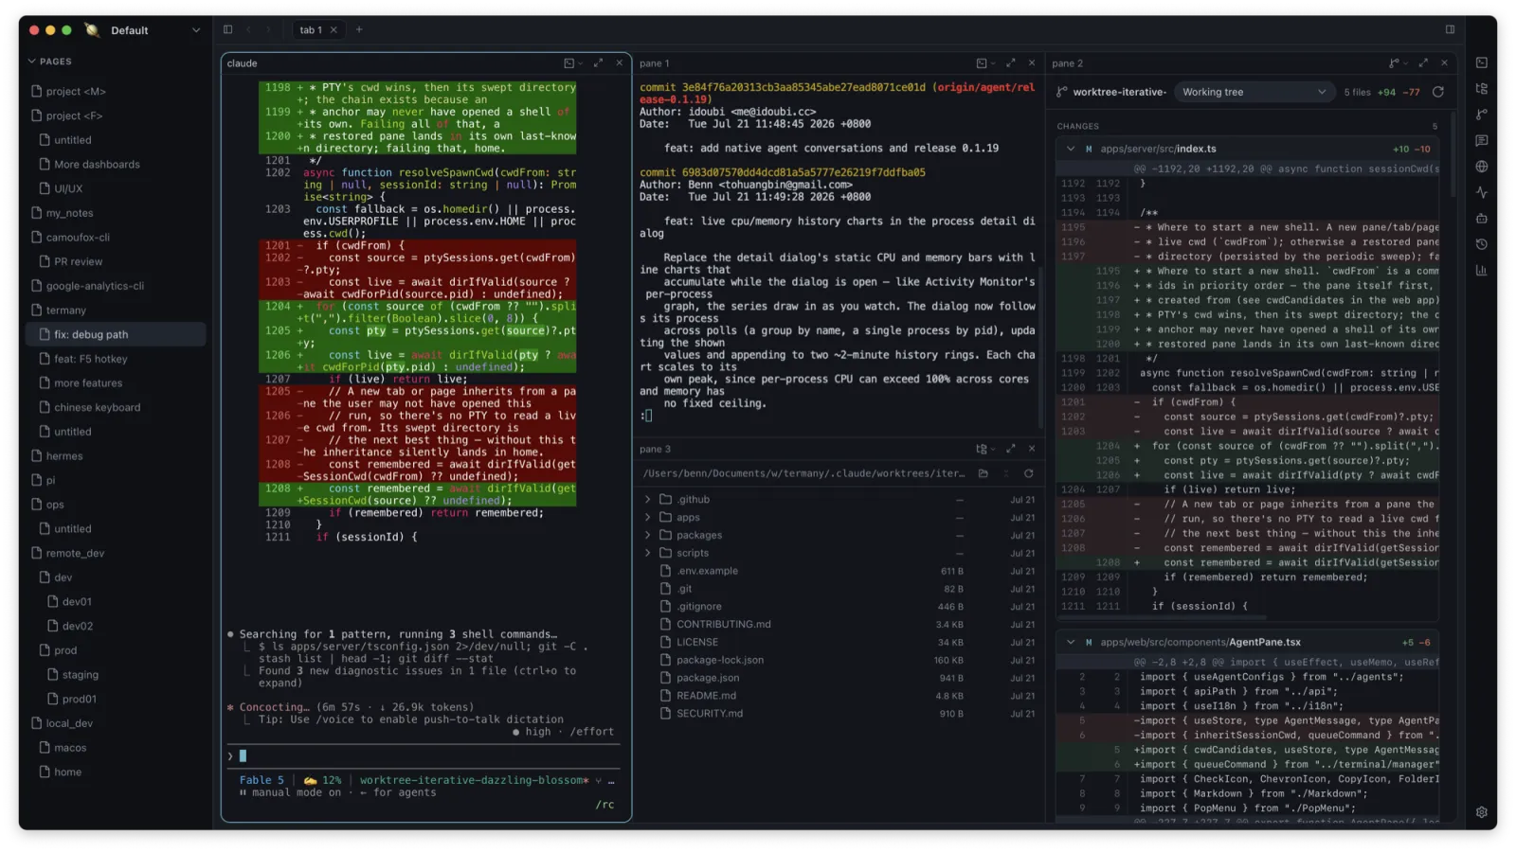The width and height of the screenshot is (1516, 852).
Task: Open globe browser icon in right sidebar
Action: (1481, 167)
